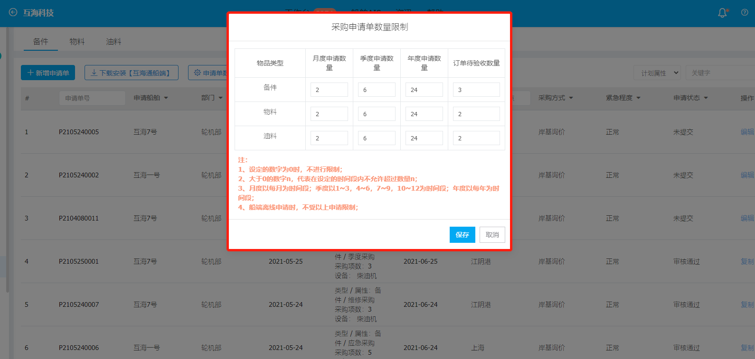Edit 油料 monthly request quantity field

(x=329, y=138)
